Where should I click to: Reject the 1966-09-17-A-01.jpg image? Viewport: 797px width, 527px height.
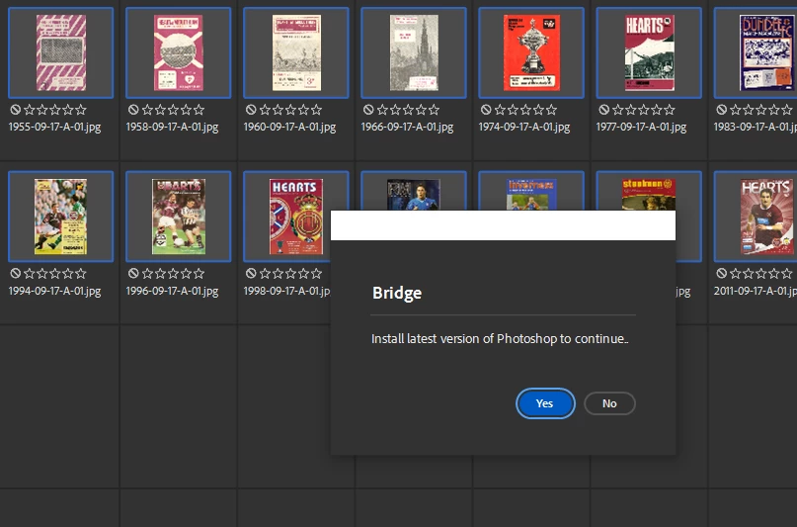coord(368,110)
